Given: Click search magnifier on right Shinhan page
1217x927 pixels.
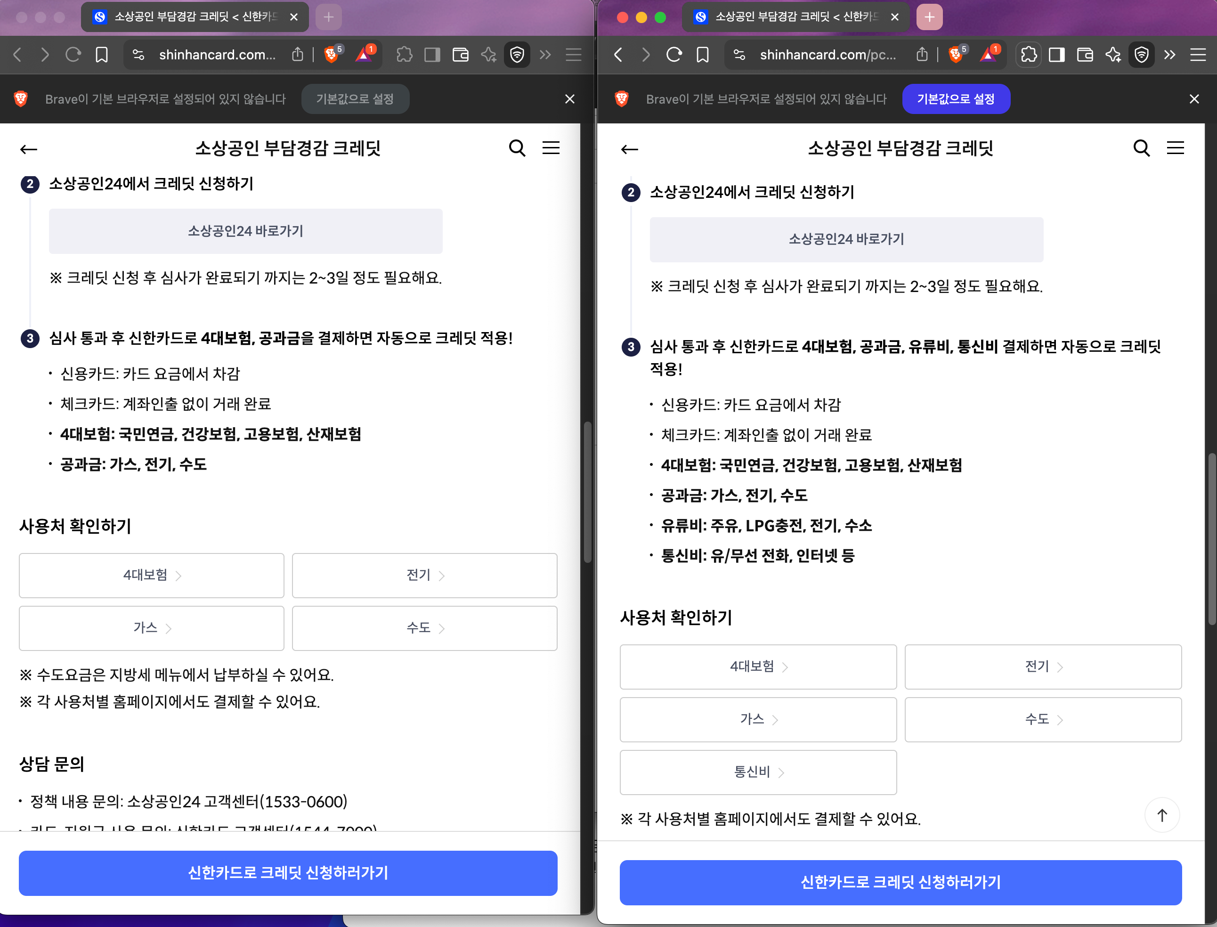Looking at the screenshot, I should pyautogui.click(x=1142, y=148).
